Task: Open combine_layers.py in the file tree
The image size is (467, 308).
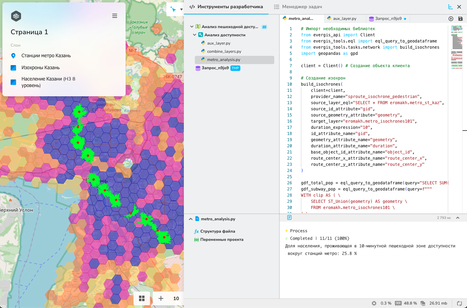Action: (224, 51)
